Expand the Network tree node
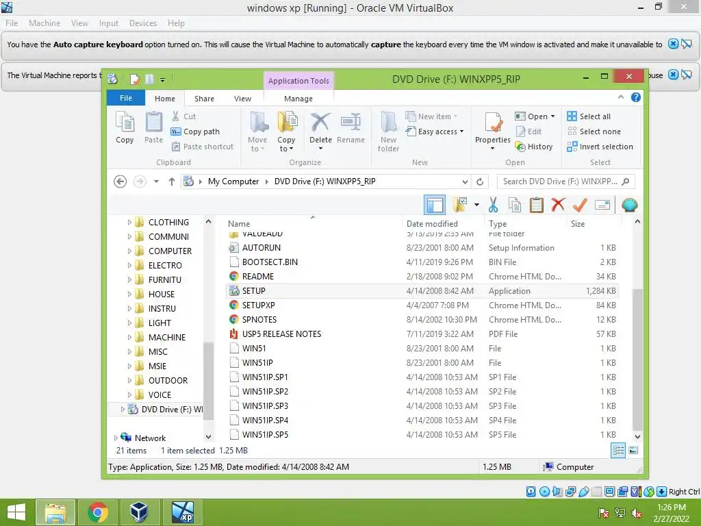This screenshot has width=701, height=526. [116, 438]
